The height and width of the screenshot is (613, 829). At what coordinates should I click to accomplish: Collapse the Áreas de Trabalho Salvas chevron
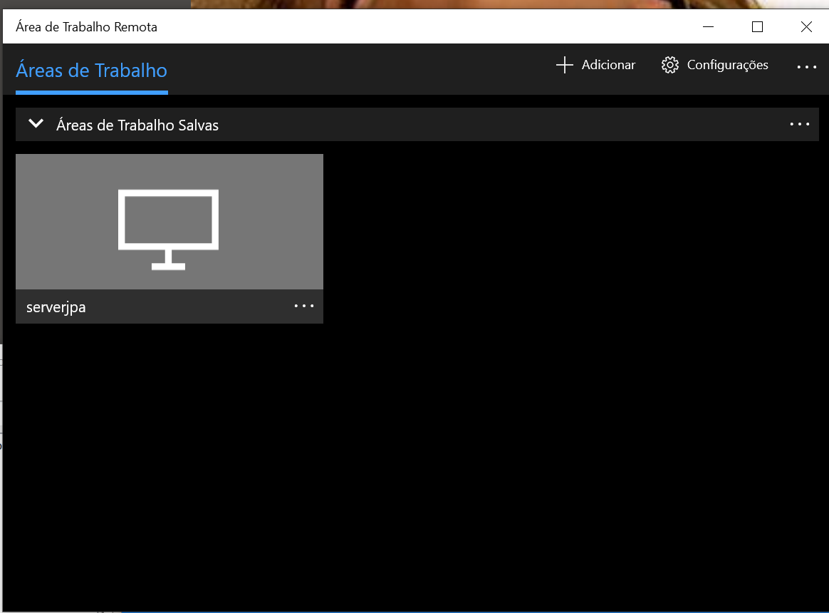36,124
